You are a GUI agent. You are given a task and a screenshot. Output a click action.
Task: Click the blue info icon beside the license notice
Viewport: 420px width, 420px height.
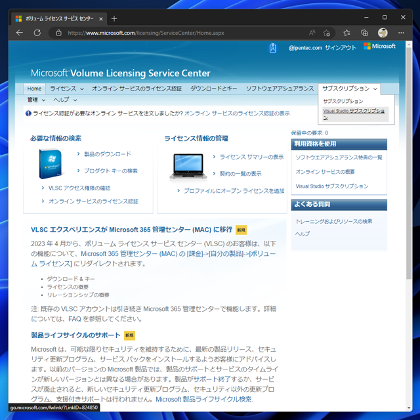click(28, 114)
